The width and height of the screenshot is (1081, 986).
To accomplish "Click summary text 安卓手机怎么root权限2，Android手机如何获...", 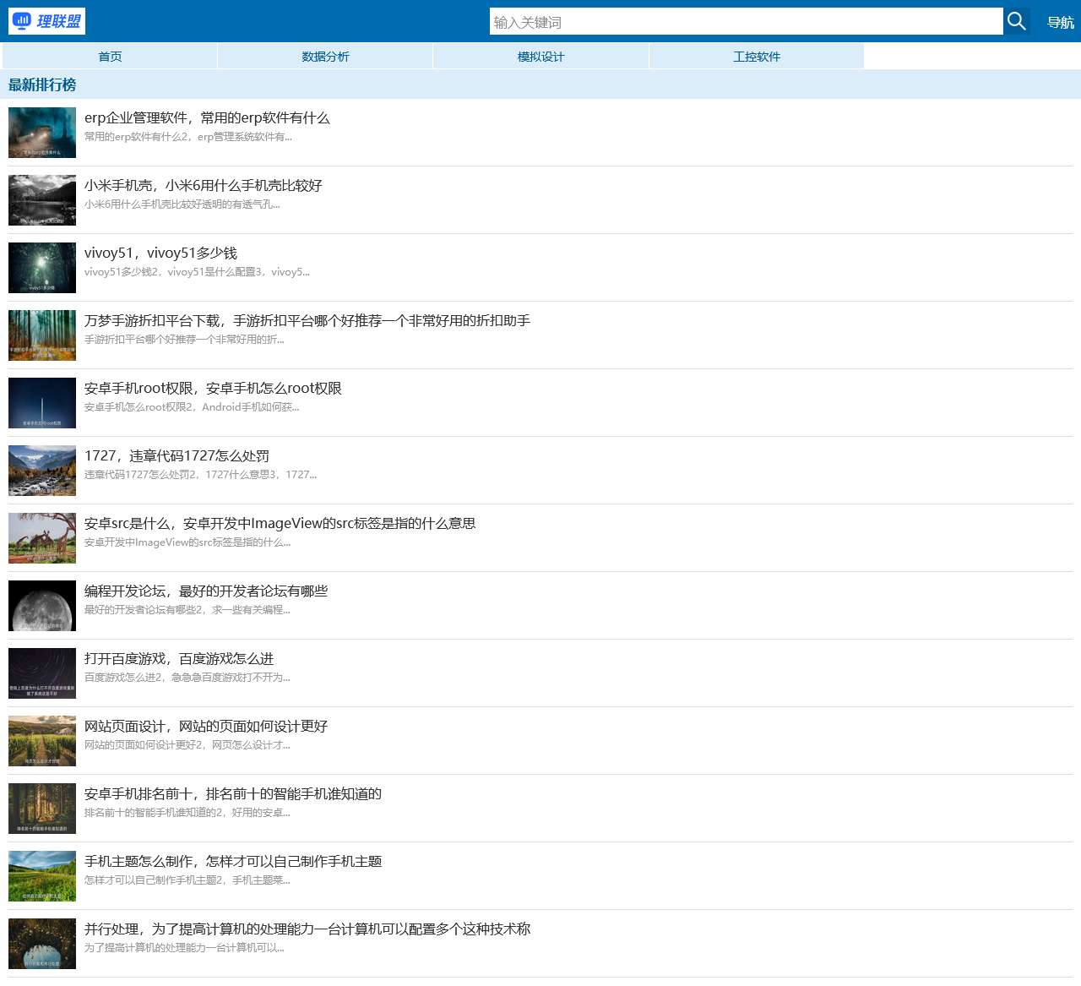I will pos(192,407).
